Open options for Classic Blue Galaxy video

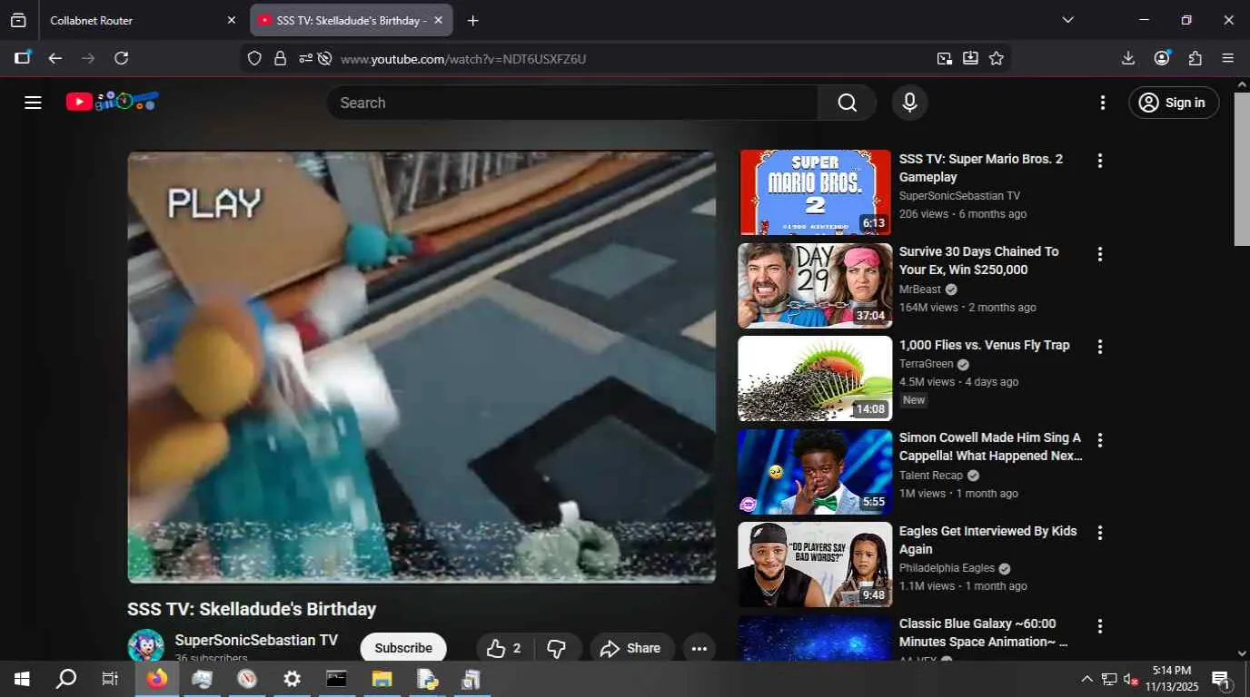1099,626
